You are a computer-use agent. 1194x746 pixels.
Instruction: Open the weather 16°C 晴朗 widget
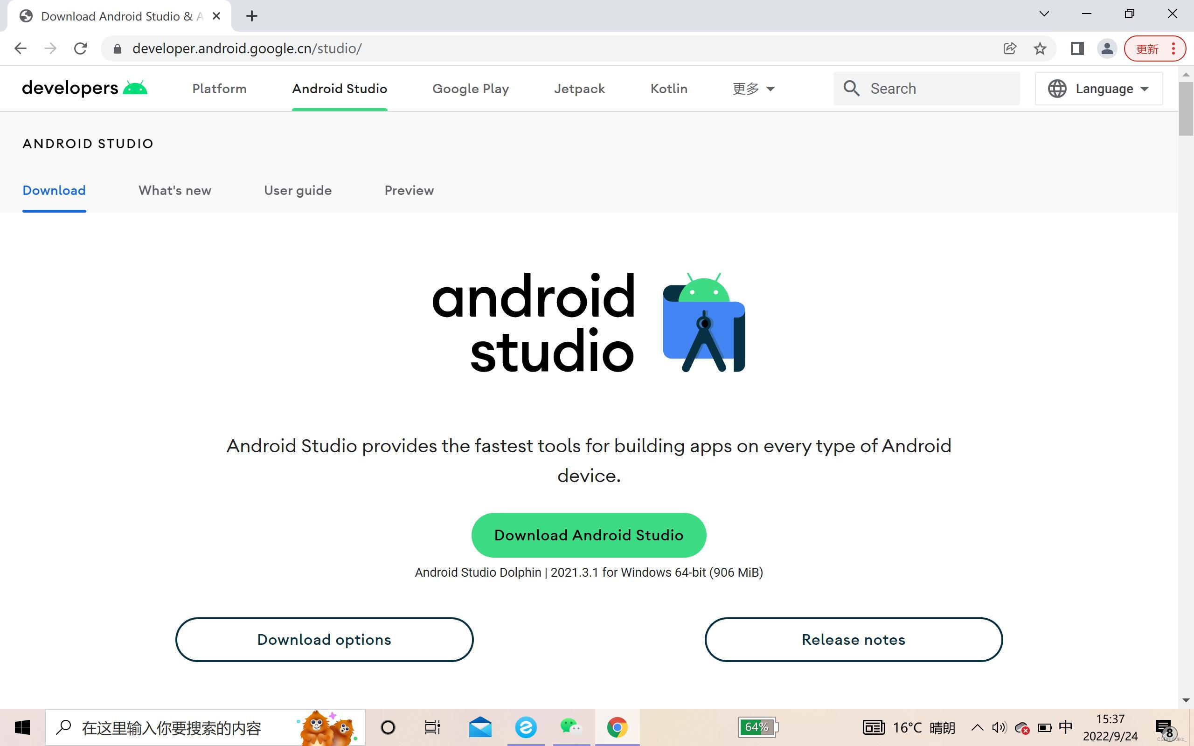909,727
